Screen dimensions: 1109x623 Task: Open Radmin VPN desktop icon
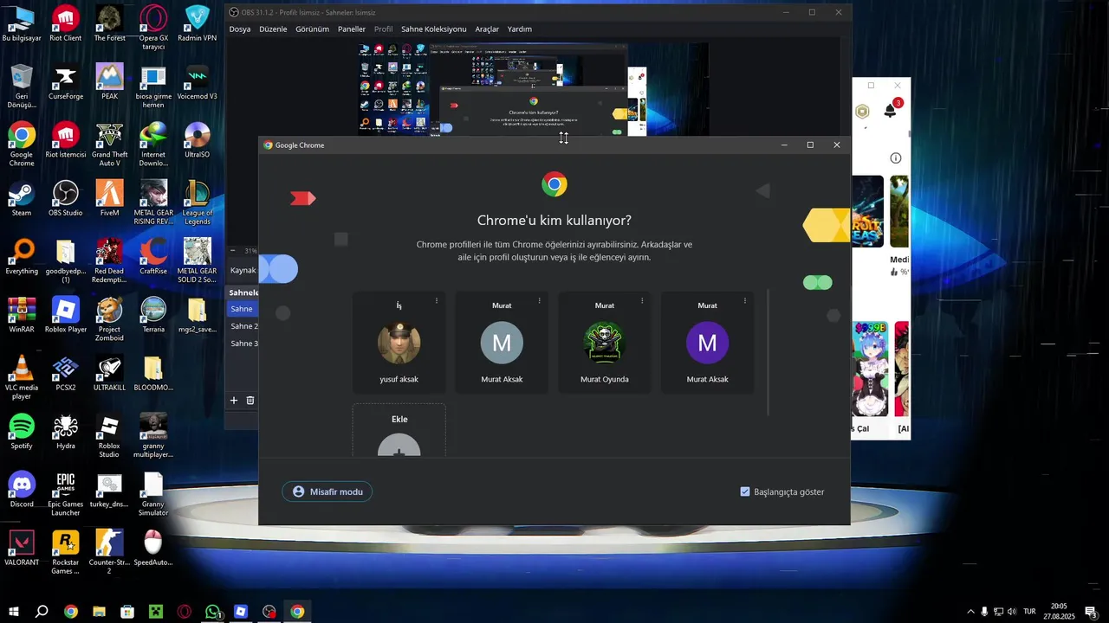(197, 24)
